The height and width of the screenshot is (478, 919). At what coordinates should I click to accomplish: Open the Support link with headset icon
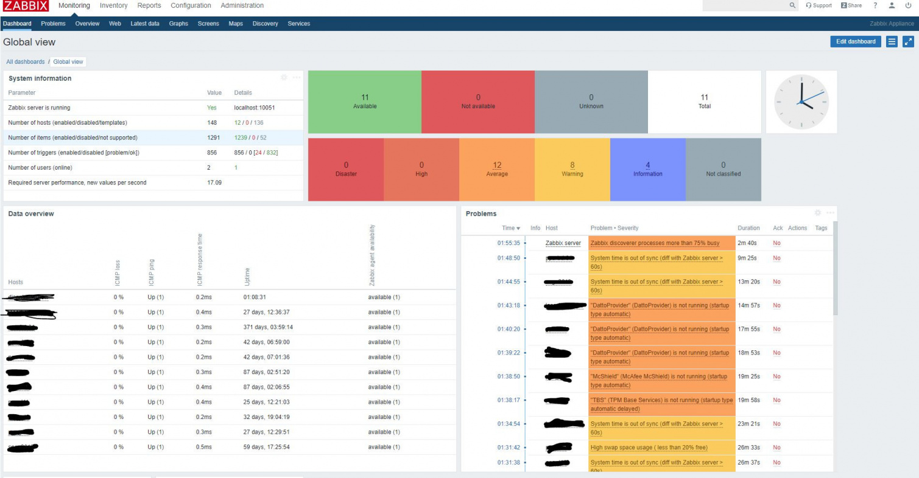coord(819,5)
